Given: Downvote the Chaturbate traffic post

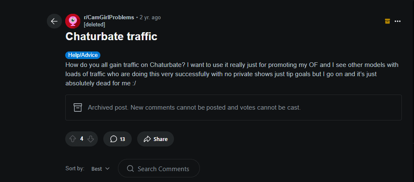Looking at the screenshot, I should click(91, 139).
